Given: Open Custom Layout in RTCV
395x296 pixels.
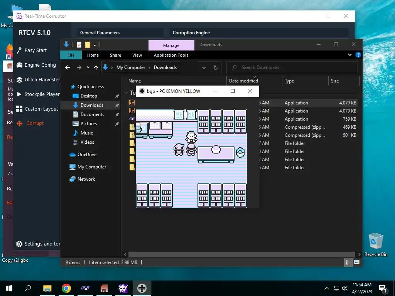Looking at the screenshot, I should point(37,109).
